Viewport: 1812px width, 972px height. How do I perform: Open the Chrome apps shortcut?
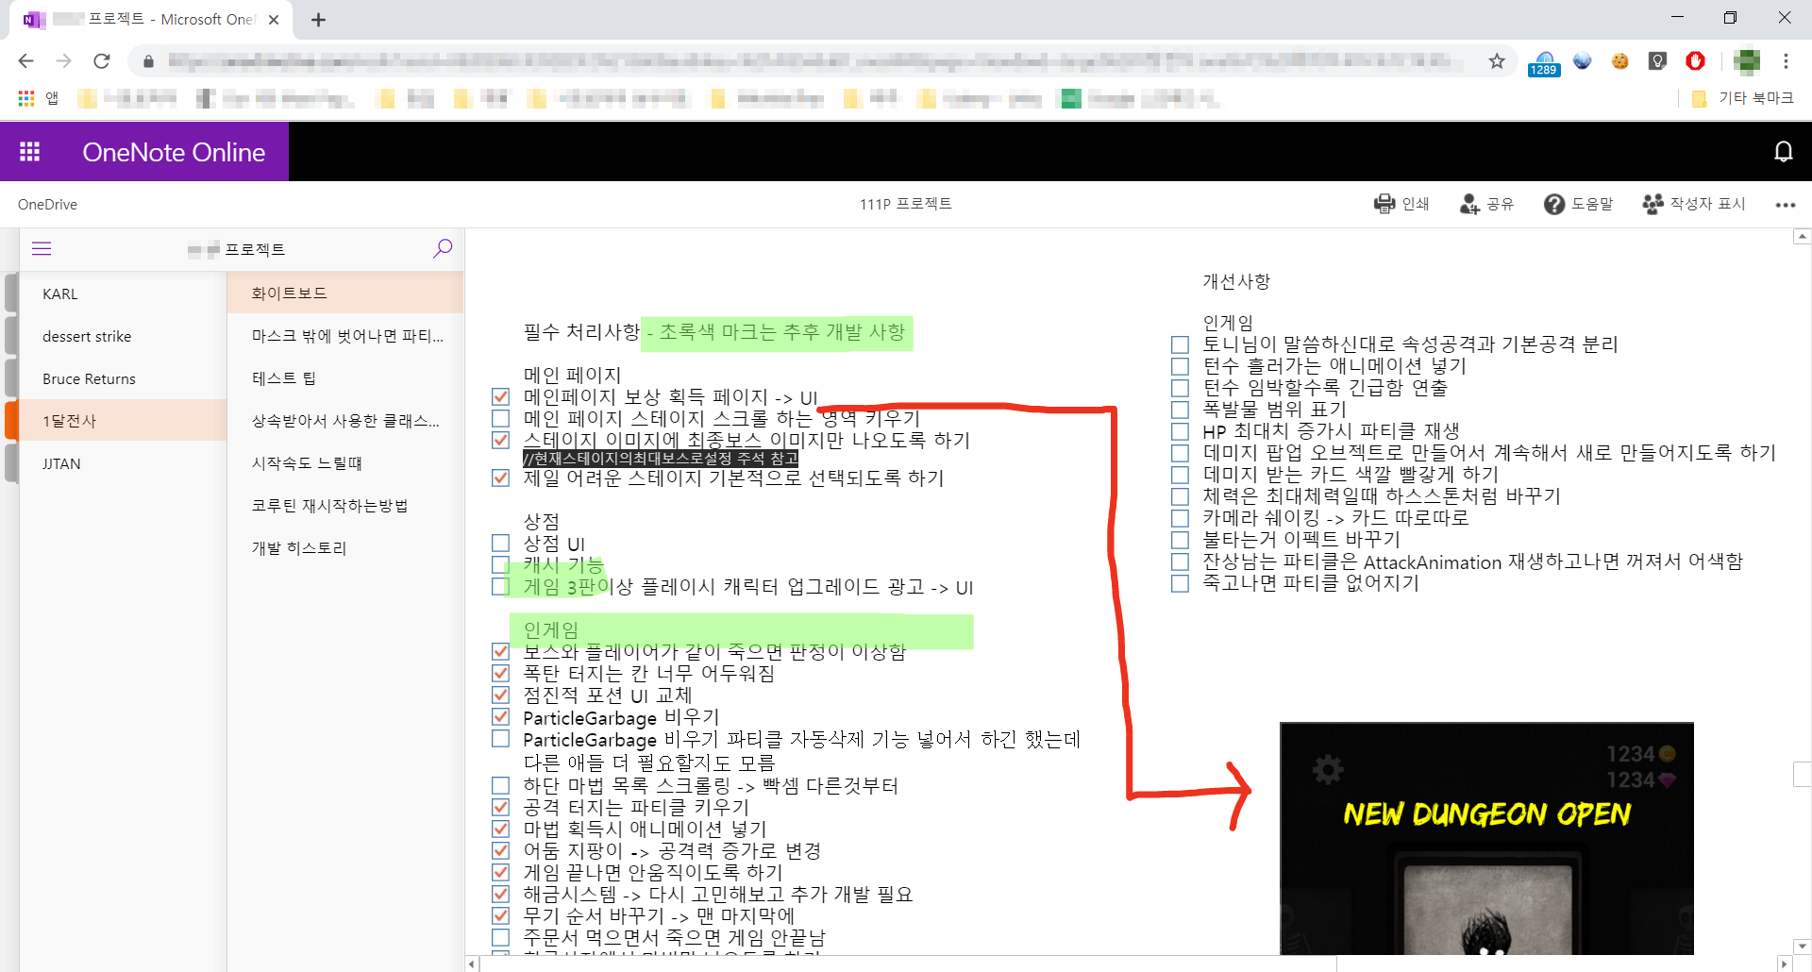point(38,98)
